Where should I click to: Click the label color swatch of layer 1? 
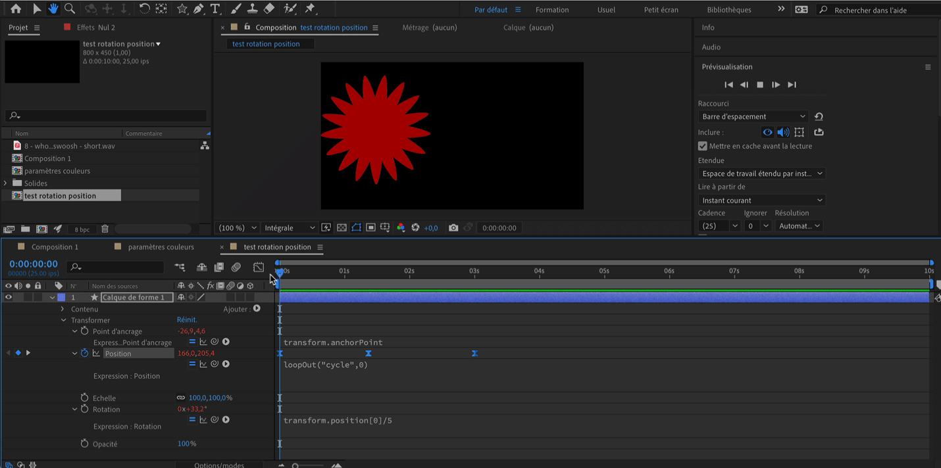[x=61, y=297]
